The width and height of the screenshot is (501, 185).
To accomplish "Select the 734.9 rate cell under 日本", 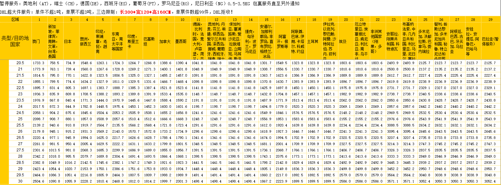I will tap(70, 63).
